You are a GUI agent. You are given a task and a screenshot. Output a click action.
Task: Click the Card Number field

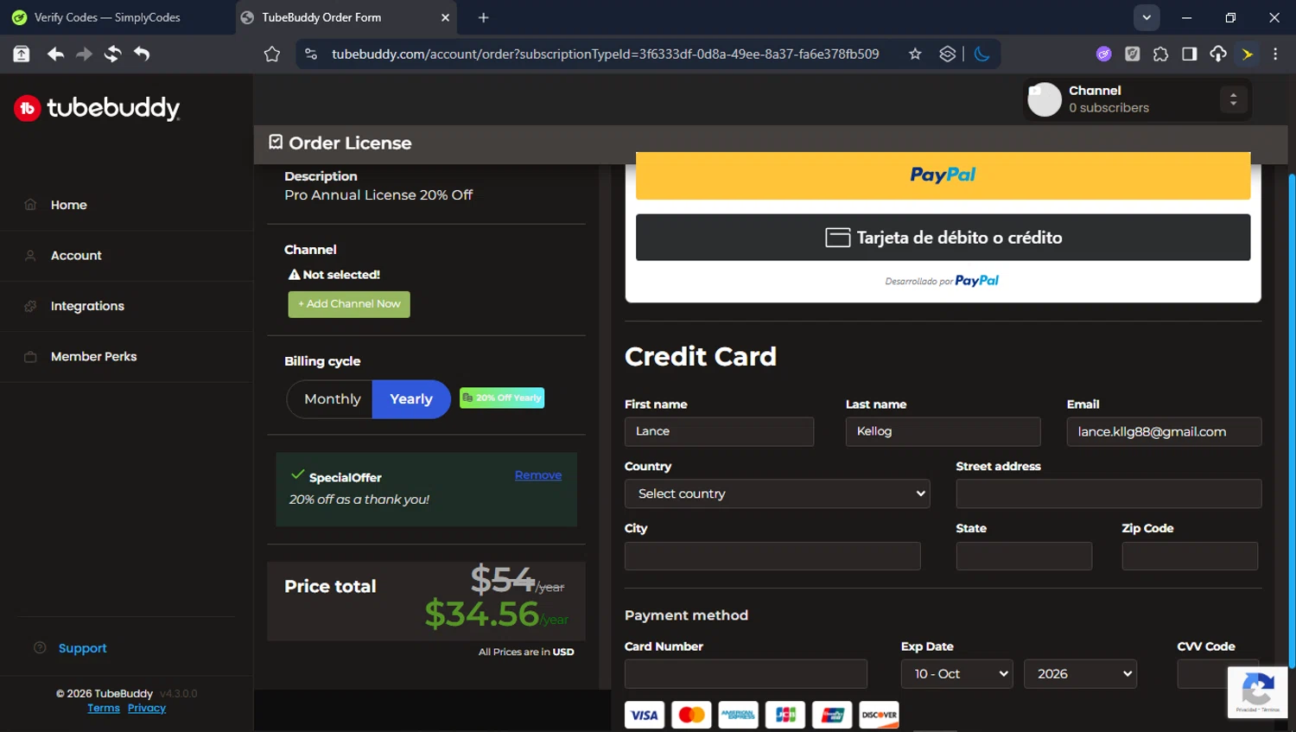coord(746,674)
